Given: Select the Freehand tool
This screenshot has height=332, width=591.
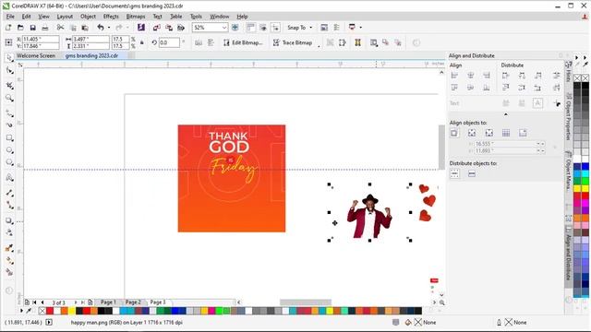Looking at the screenshot, I should (x=9, y=113).
